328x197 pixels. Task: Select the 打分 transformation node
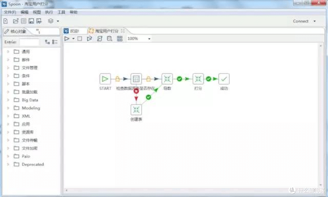coord(198,79)
